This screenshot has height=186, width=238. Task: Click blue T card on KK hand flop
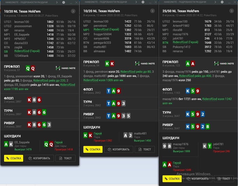tap(108, 91)
